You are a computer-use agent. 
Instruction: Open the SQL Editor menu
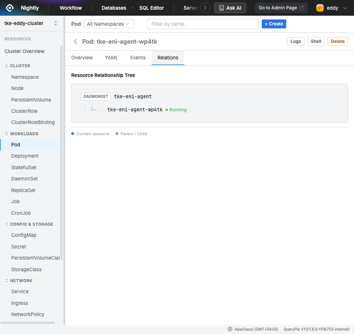tap(152, 8)
